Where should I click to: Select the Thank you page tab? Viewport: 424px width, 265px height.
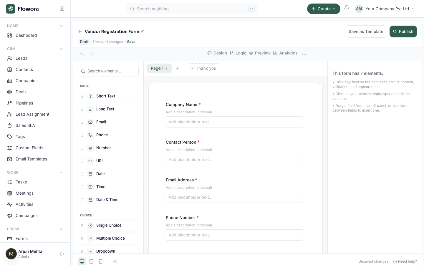click(203, 68)
